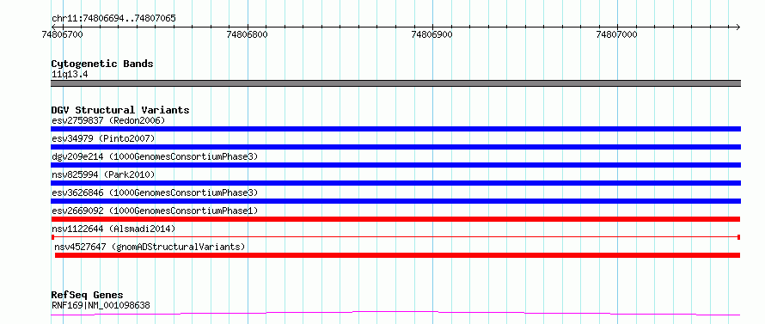Click ruler position 74806800
The width and height of the screenshot is (765, 324).
248,34
